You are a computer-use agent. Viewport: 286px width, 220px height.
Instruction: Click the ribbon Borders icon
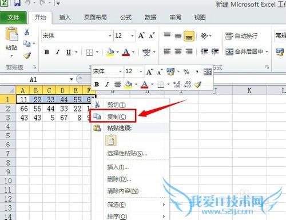click(89, 52)
